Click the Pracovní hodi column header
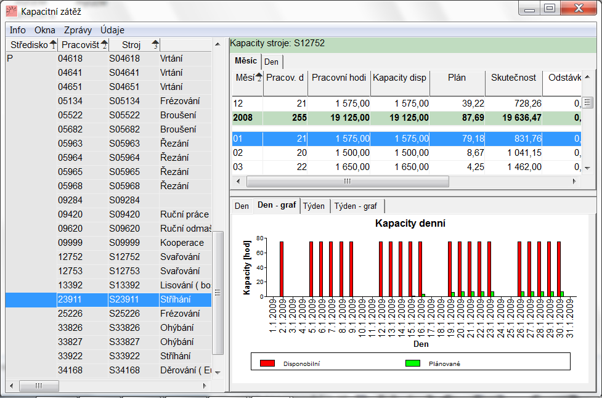 339,83
